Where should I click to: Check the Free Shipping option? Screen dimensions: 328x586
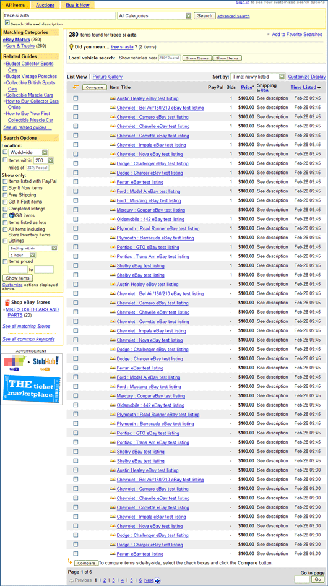click(5, 195)
